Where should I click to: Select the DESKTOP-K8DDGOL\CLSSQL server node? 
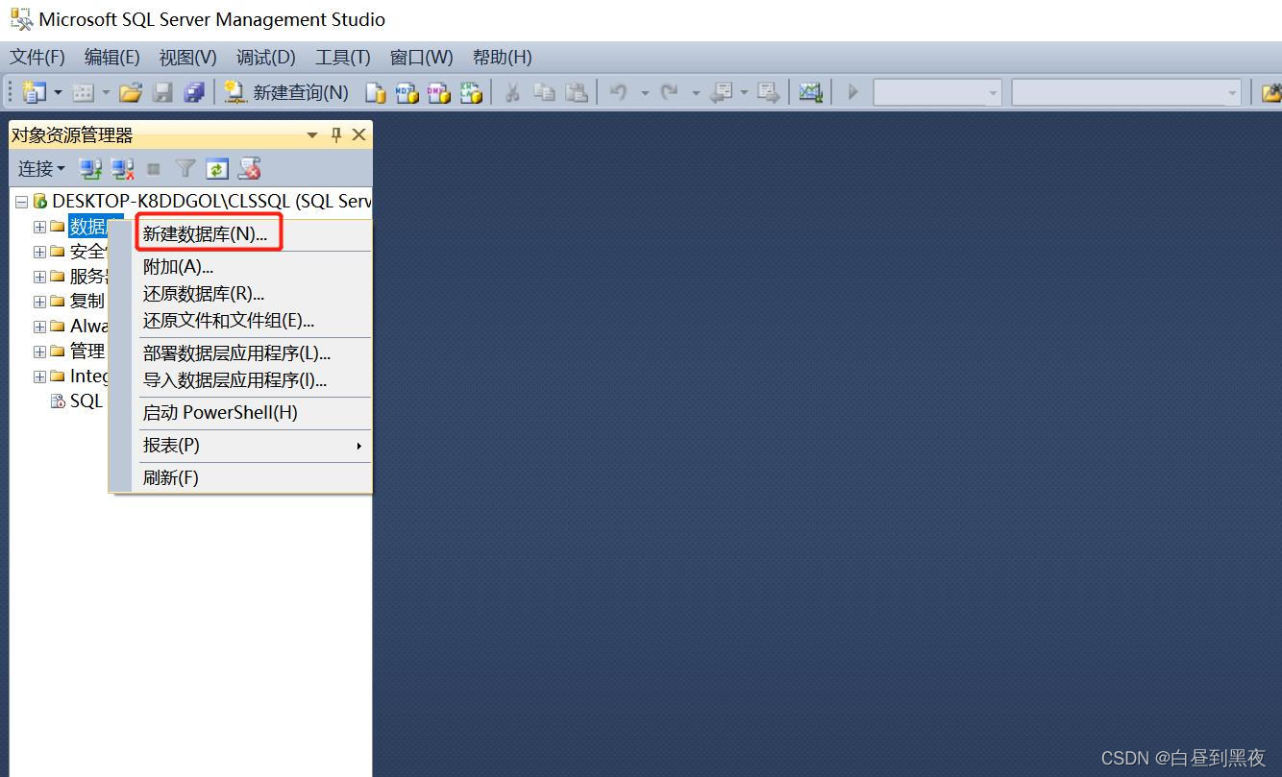tap(211, 202)
